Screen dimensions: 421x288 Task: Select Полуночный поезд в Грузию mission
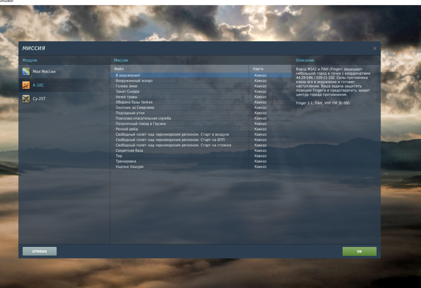click(201, 124)
